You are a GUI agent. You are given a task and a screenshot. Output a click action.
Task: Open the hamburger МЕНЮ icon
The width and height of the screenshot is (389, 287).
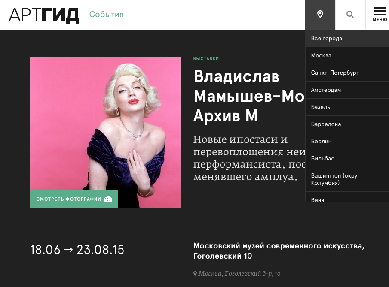(380, 14)
